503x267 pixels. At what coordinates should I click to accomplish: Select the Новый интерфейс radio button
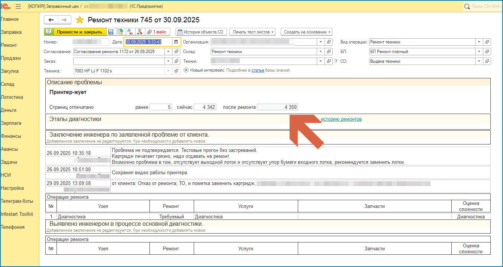pyautogui.click(x=186, y=70)
